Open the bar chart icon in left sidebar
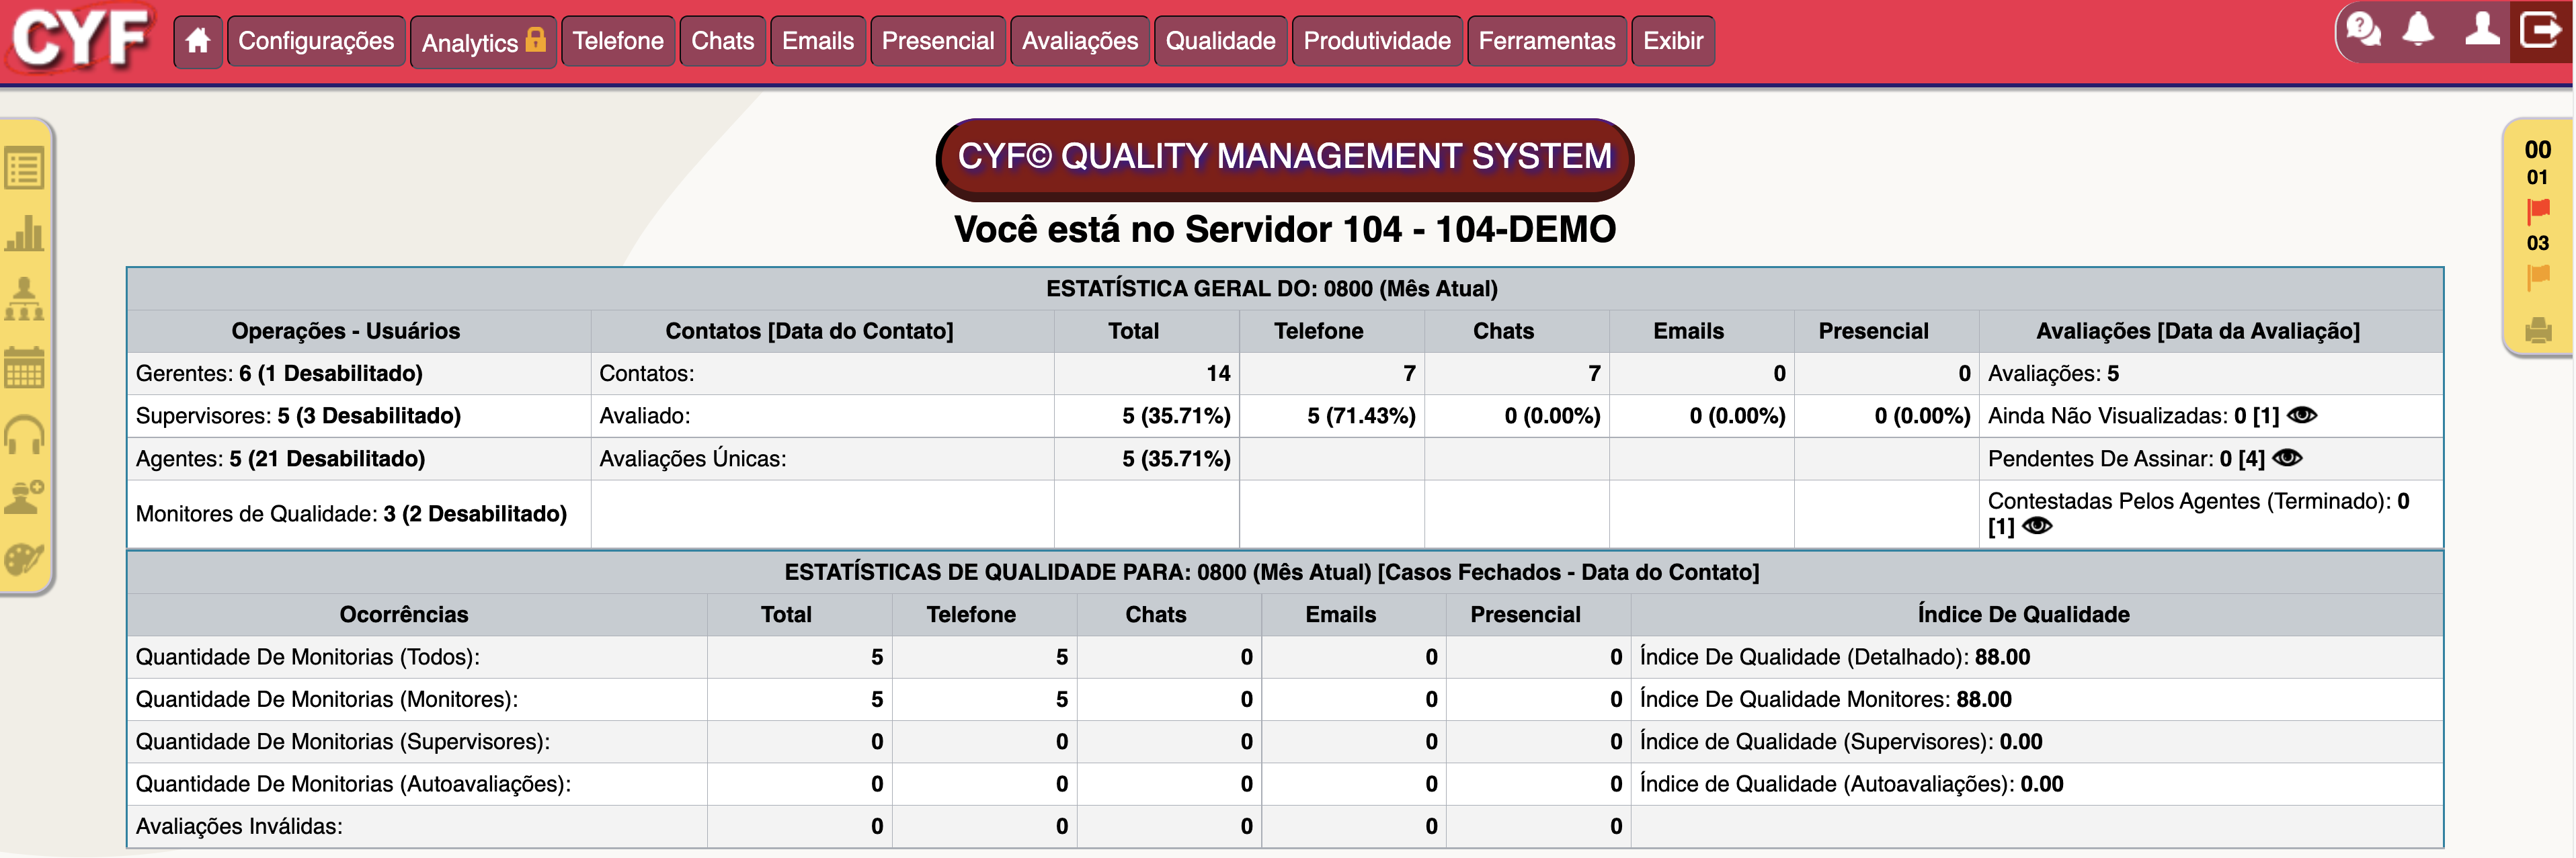The height and width of the screenshot is (858, 2576). coord(24,233)
